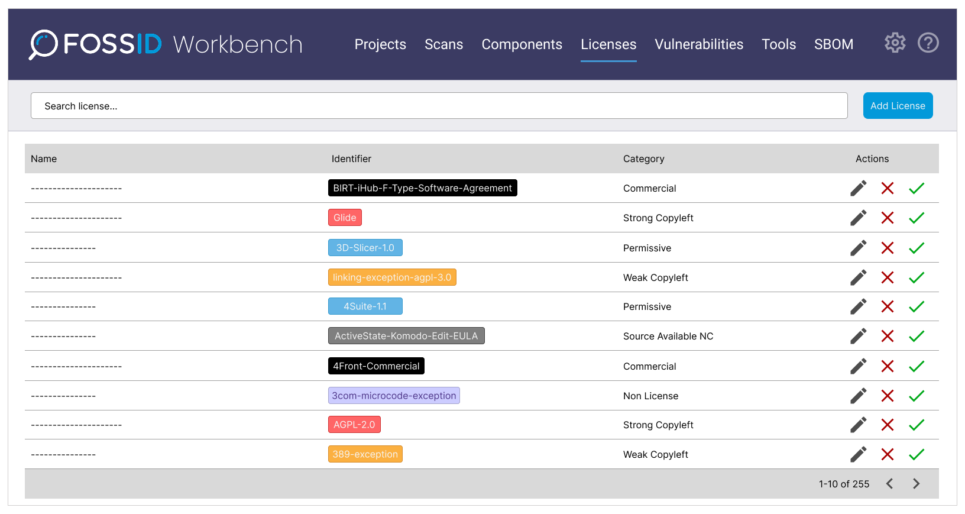Click the linking-exception-agpl-3.0 badge
Viewport: 965px width, 514px height.
point(392,277)
